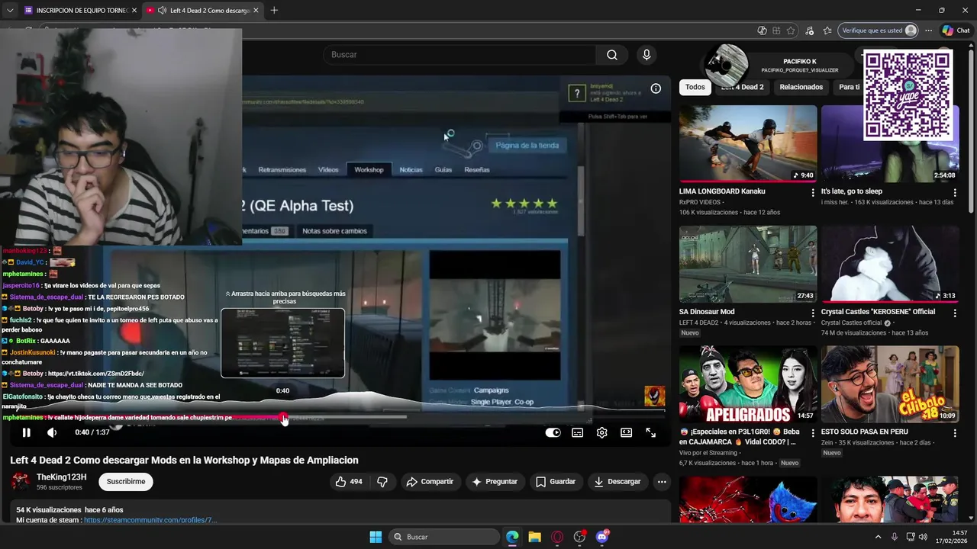Open LIMA LONGBOARD Kanaku thumbnail

pyautogui.click(x=748, y=144)
